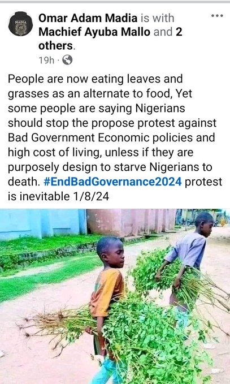The width and height of the screenshot is (230, 384).
Task: Open the three-dot post options menu
Action: click(217, 16)
